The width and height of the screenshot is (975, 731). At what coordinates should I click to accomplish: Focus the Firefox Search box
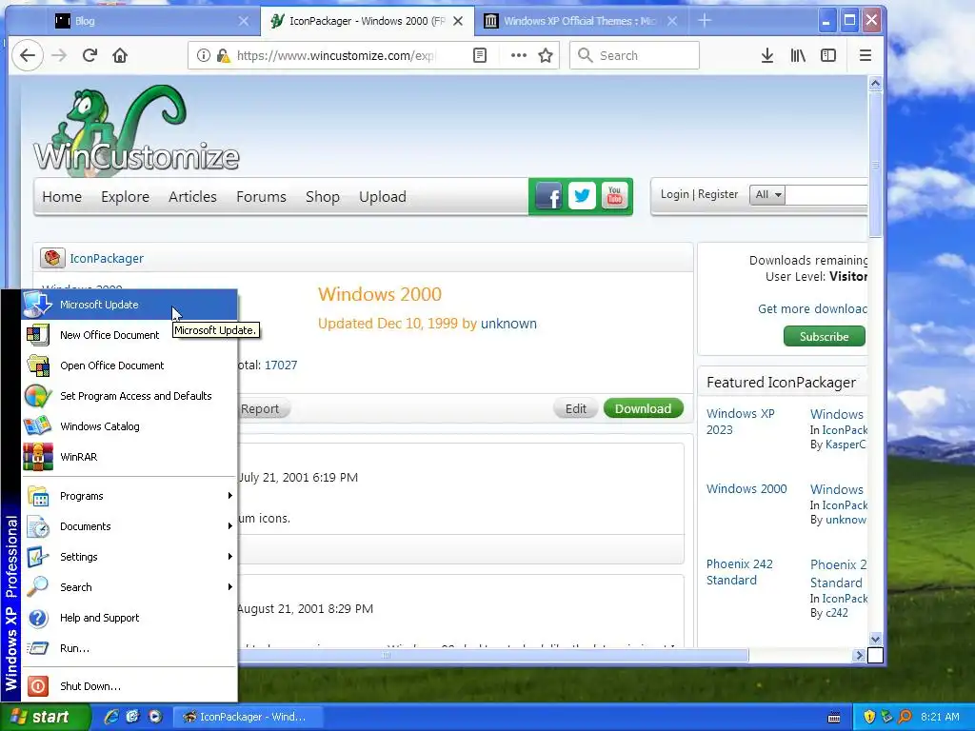pyautogui.click(x=634, y=55)
